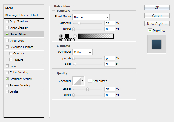Expand the gradient picker dropdown arrow
Viewport: 174px width, 122px height.
click(x=112, y=36)
